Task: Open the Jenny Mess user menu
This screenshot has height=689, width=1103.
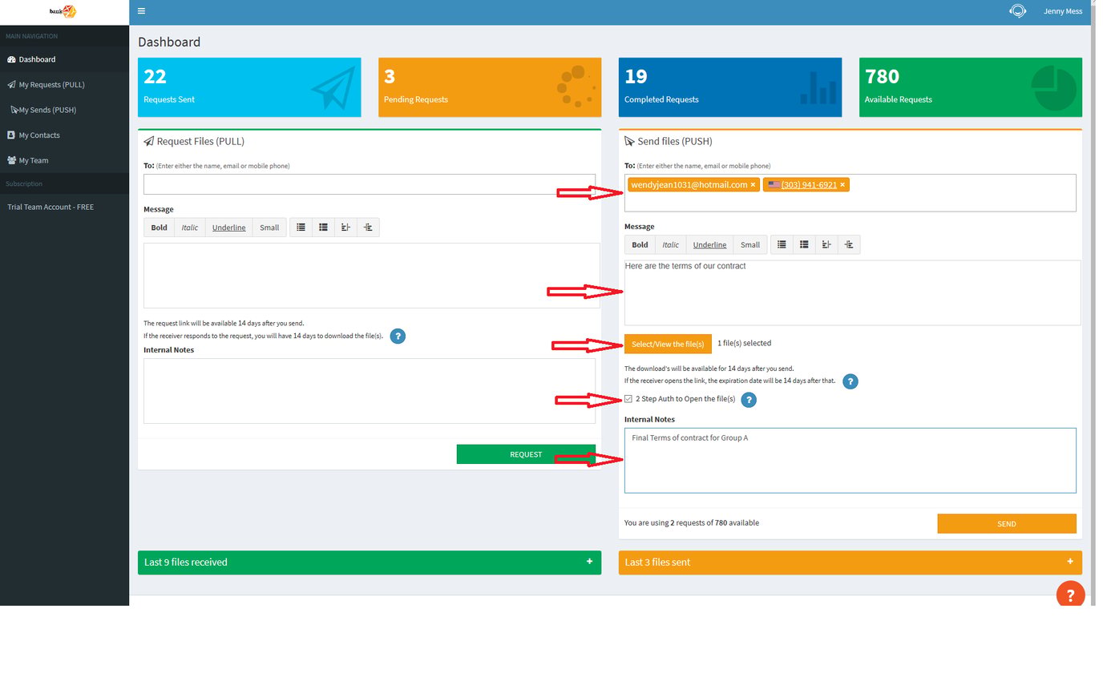Action: [1063, 11]
